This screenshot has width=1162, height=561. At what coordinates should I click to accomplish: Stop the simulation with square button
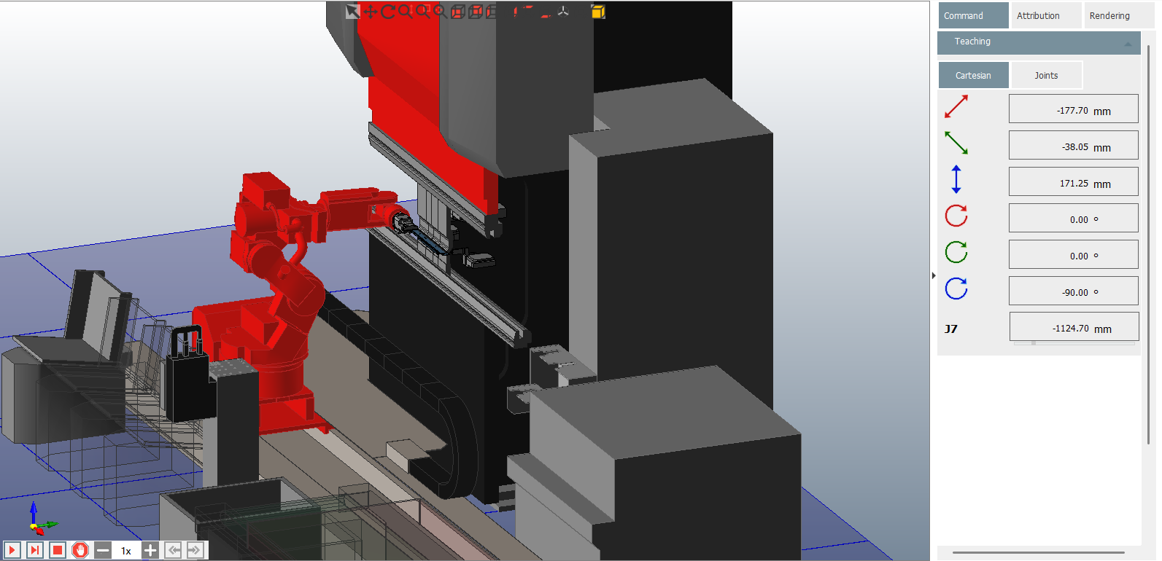(58, 550)
